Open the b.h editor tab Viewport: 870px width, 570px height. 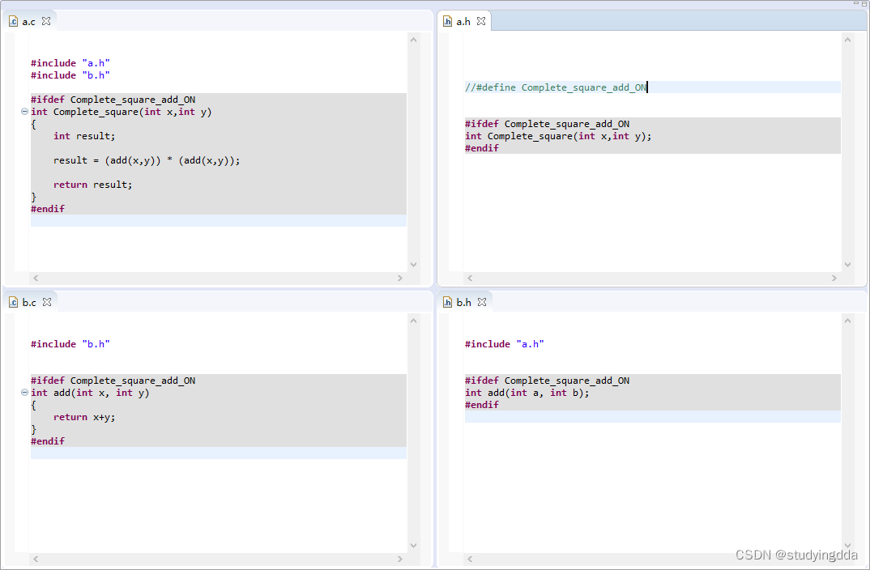(x=464, y=302)
